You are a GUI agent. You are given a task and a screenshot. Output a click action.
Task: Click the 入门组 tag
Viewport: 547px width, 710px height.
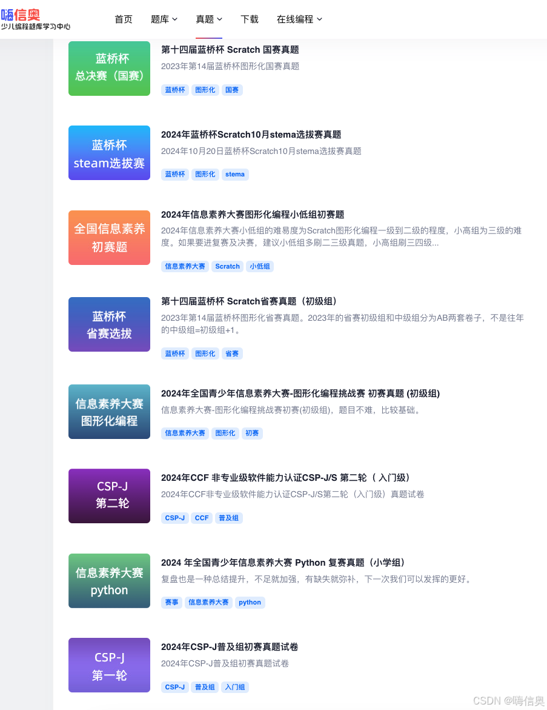click(235, 687)
